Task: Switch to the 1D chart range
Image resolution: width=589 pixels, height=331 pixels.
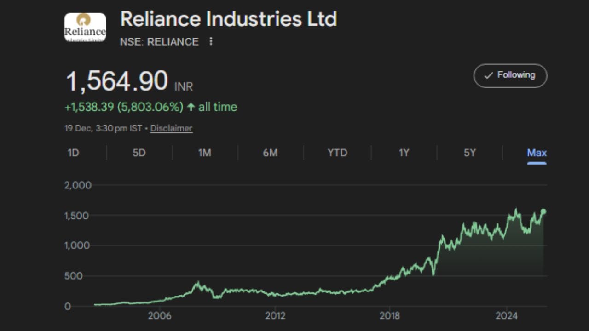Action: click(73, 153)
